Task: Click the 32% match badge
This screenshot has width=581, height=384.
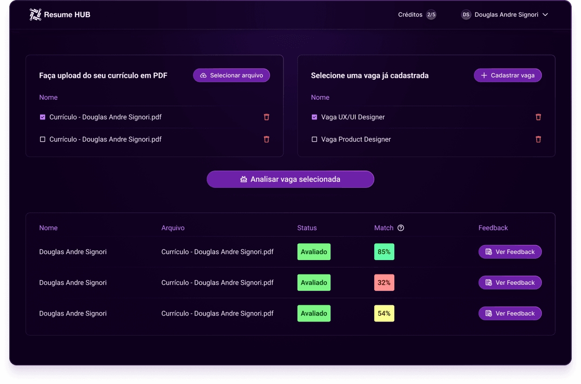Action: [x=384, y=282]
